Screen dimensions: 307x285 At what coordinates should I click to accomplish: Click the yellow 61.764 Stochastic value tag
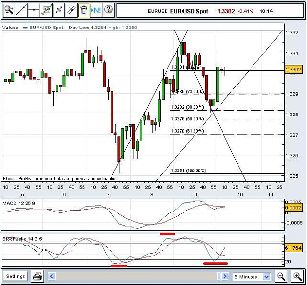click(293, 248)
